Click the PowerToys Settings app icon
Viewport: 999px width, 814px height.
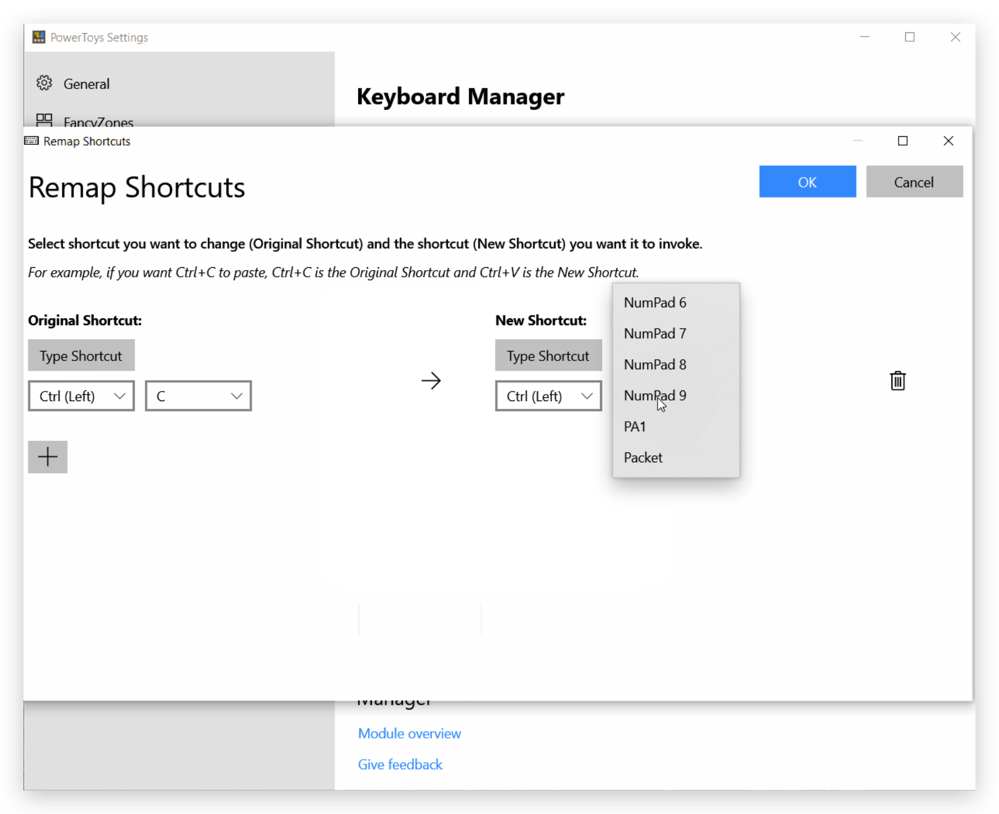coord(39,37)
